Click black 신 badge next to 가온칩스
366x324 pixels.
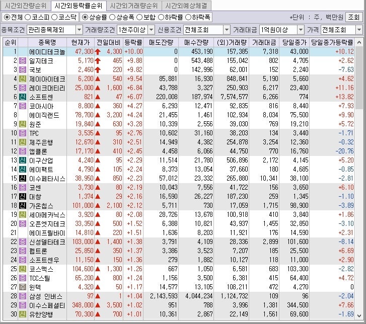tap(23, 205)
